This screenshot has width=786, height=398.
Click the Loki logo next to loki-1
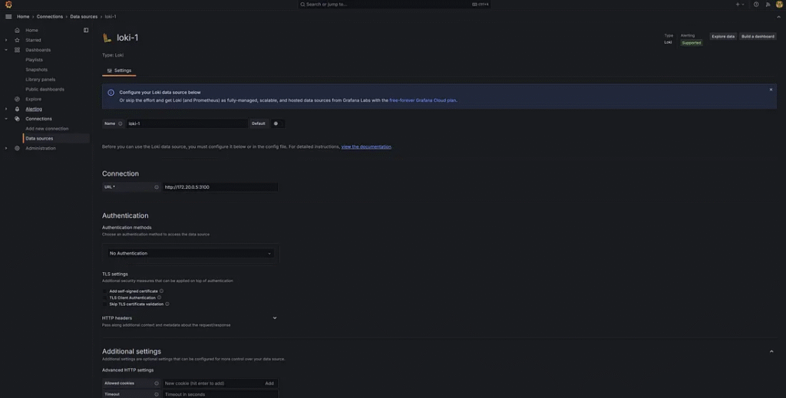pyautogui.click(x=107, y=38)
